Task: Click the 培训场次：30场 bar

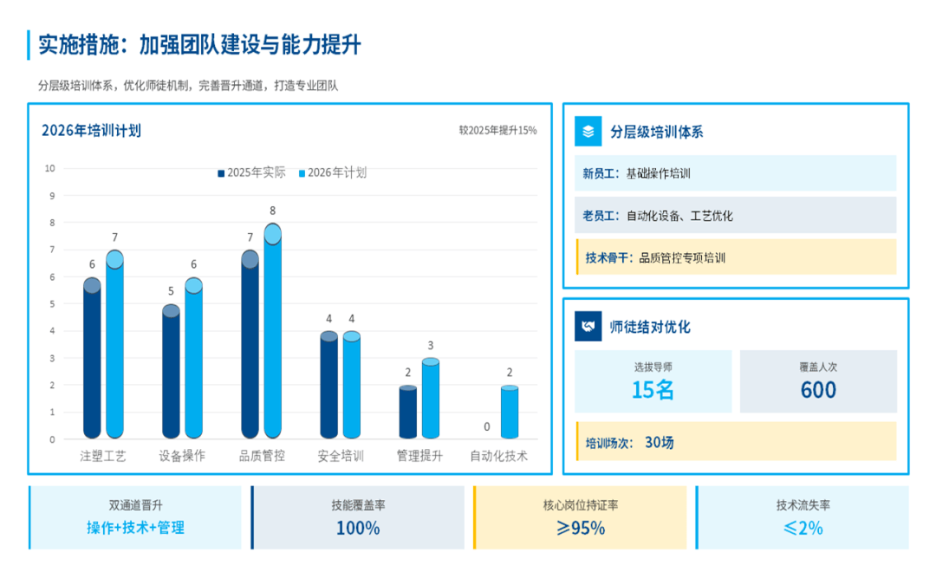Action: point(735,442)
